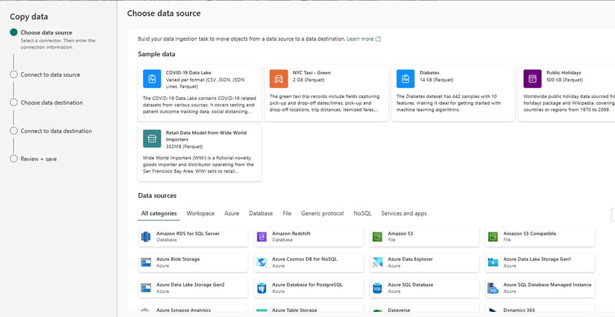
Task: Click the Azure Data Lake Storage Gen1 icon
Action: tap(493, 262)
